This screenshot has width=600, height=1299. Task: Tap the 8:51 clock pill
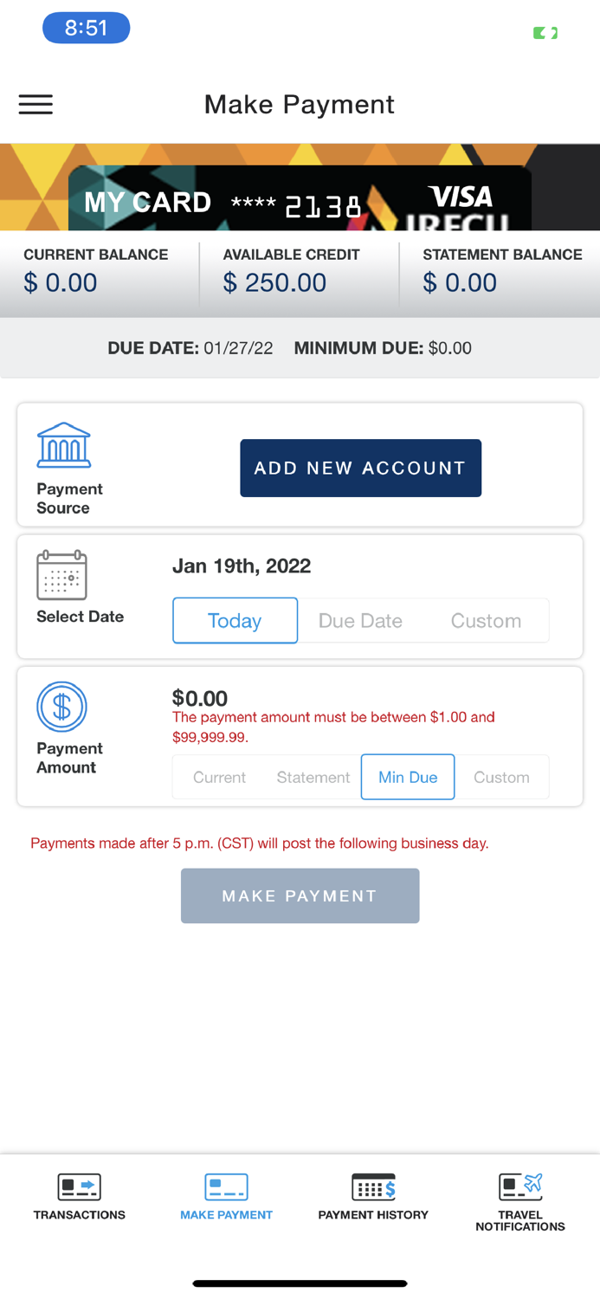86,28
